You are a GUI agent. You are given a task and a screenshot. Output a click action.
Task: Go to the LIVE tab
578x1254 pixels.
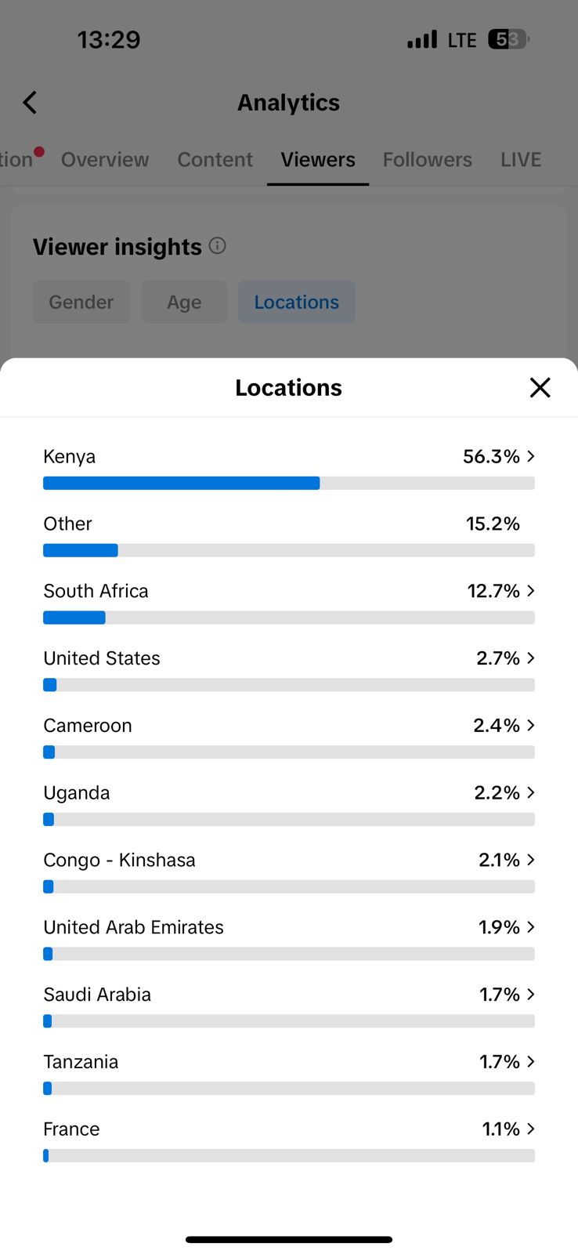tap(521, 160)
